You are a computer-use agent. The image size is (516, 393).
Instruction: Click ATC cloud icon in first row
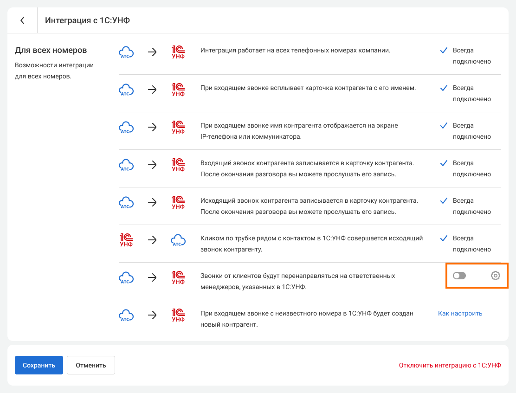click(x=126, y=52)
